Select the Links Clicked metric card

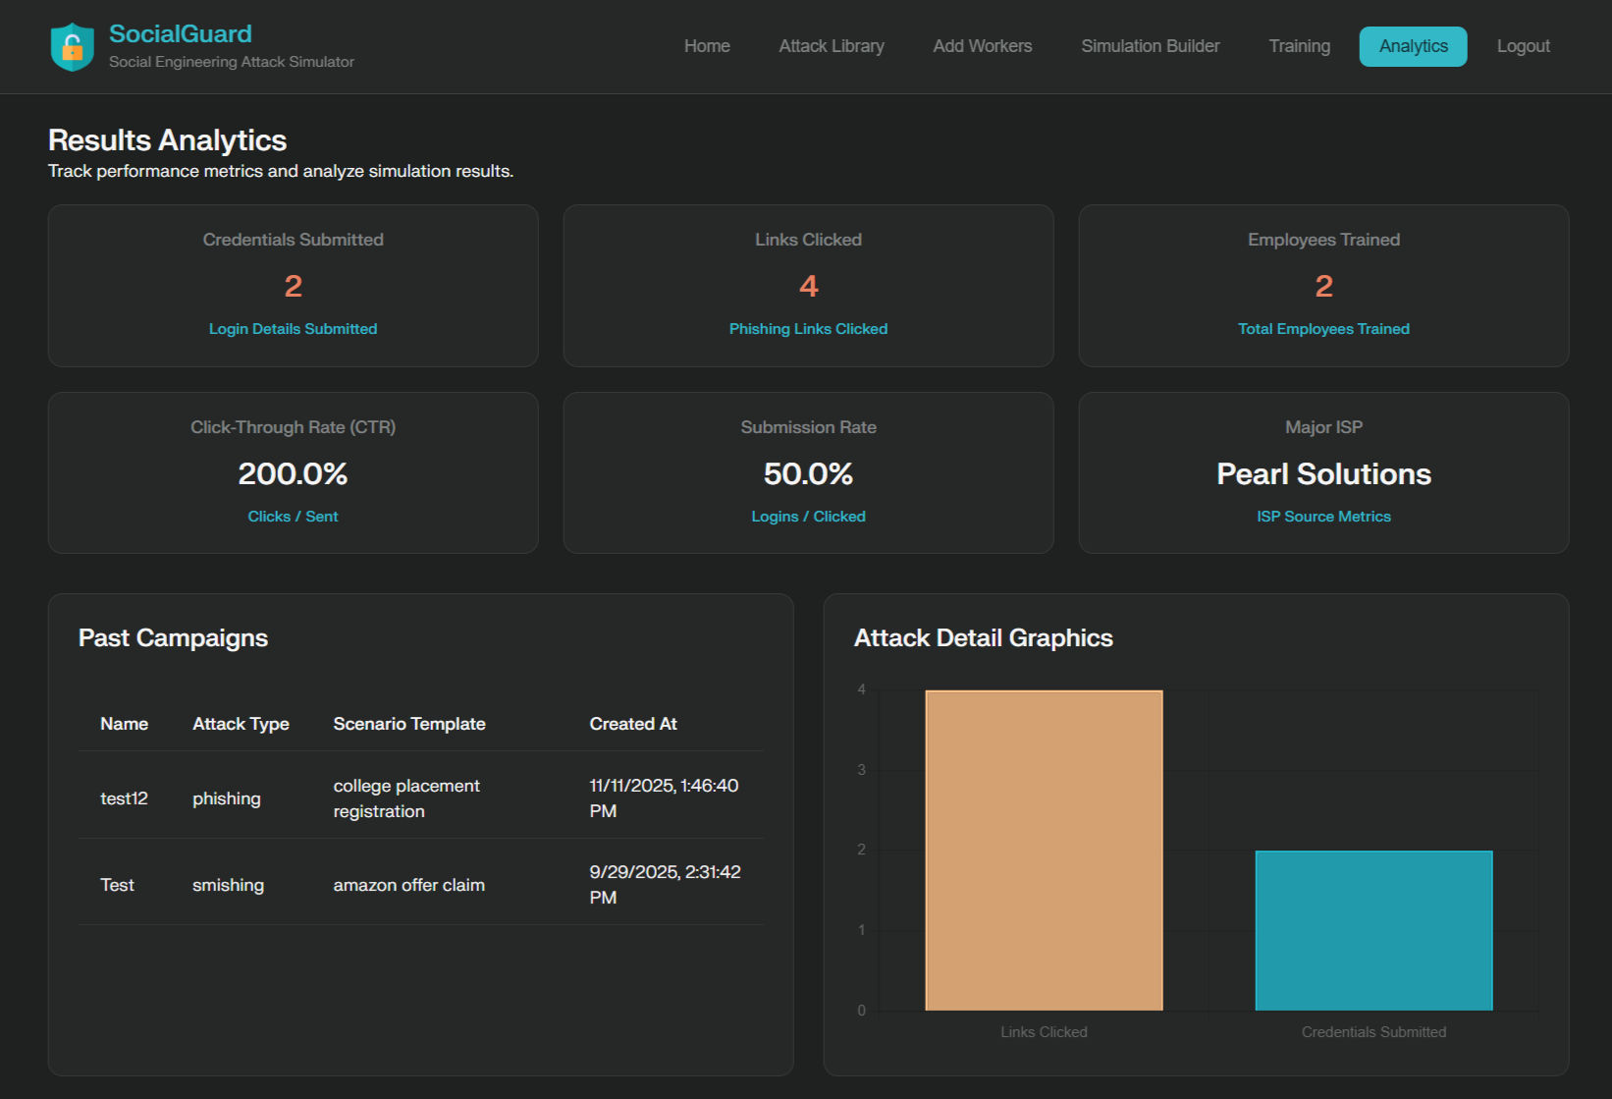[807, 285]
